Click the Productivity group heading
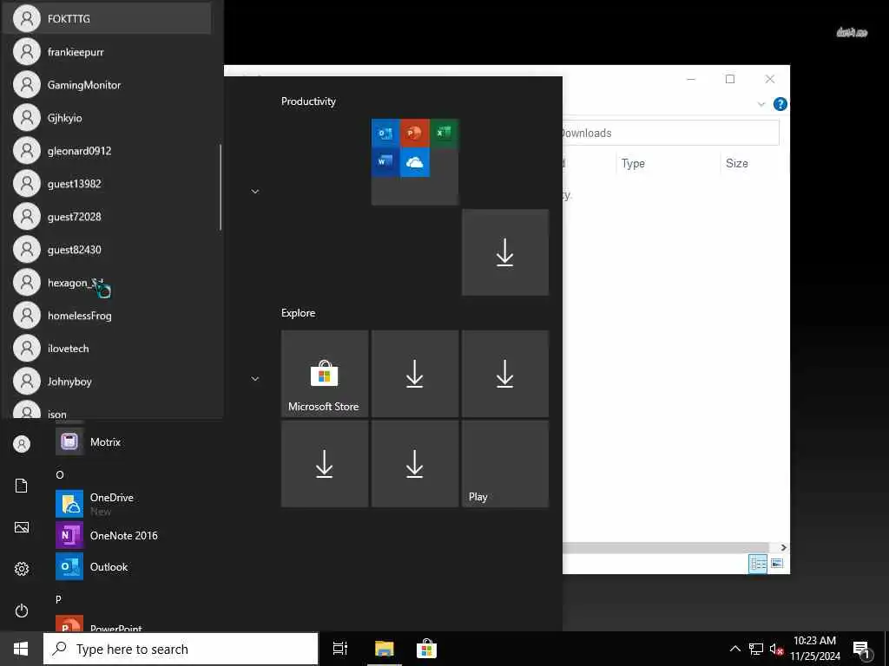This screenshot has height=666, width=889. 308,101
